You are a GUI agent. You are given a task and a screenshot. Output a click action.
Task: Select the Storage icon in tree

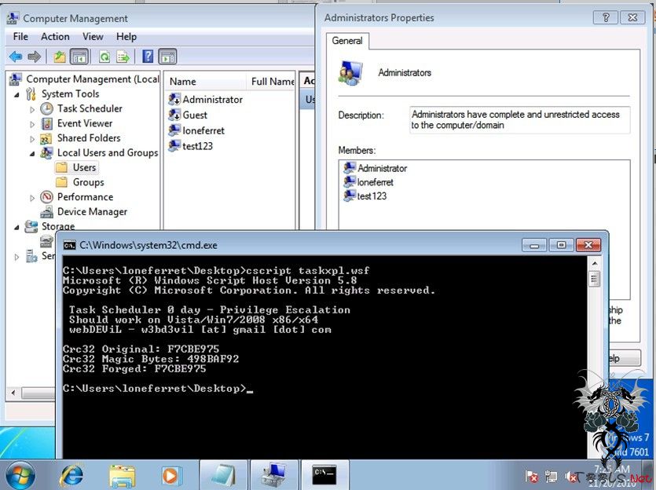pyautogui.click(x=31, y=226)
